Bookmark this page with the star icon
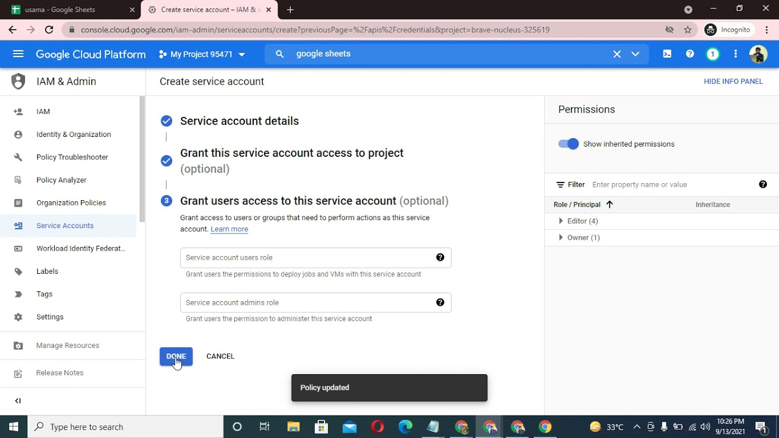The image size is (779, 438). click(688, 30)
